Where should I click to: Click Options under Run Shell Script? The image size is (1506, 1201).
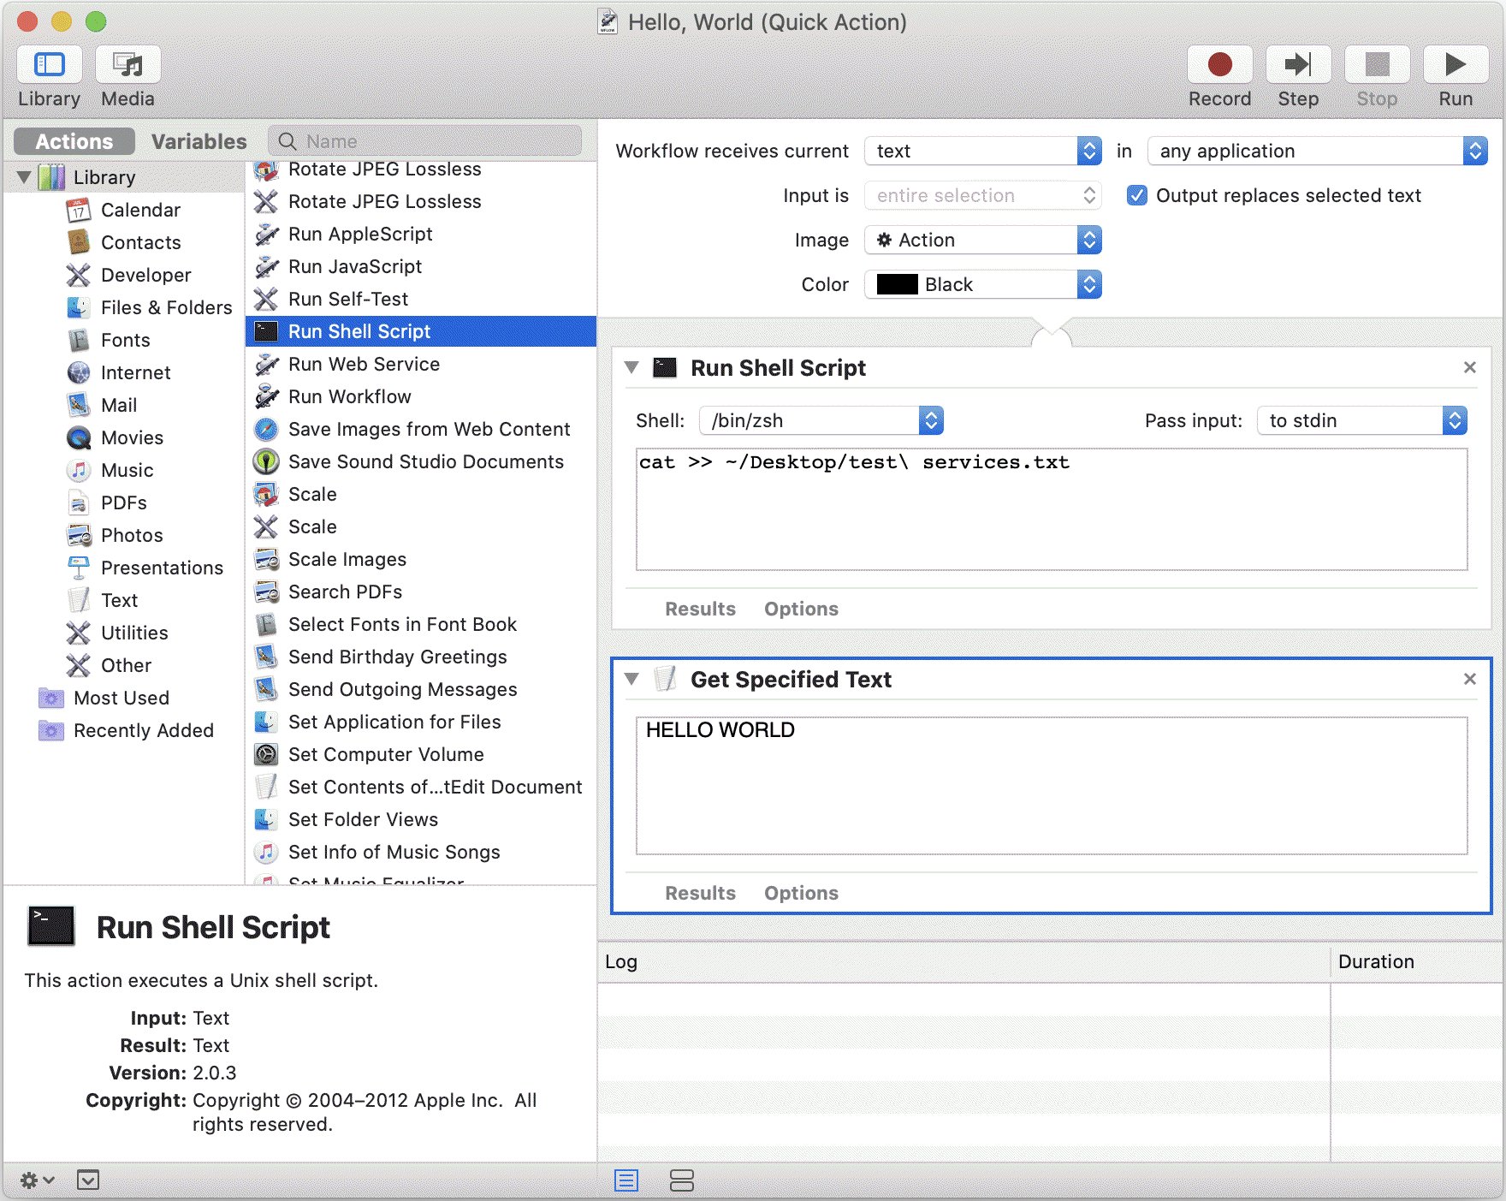click(801, 609)
